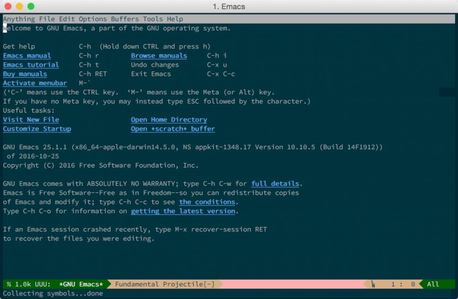Click the Open Home Directory link

(x=169, y=119)
